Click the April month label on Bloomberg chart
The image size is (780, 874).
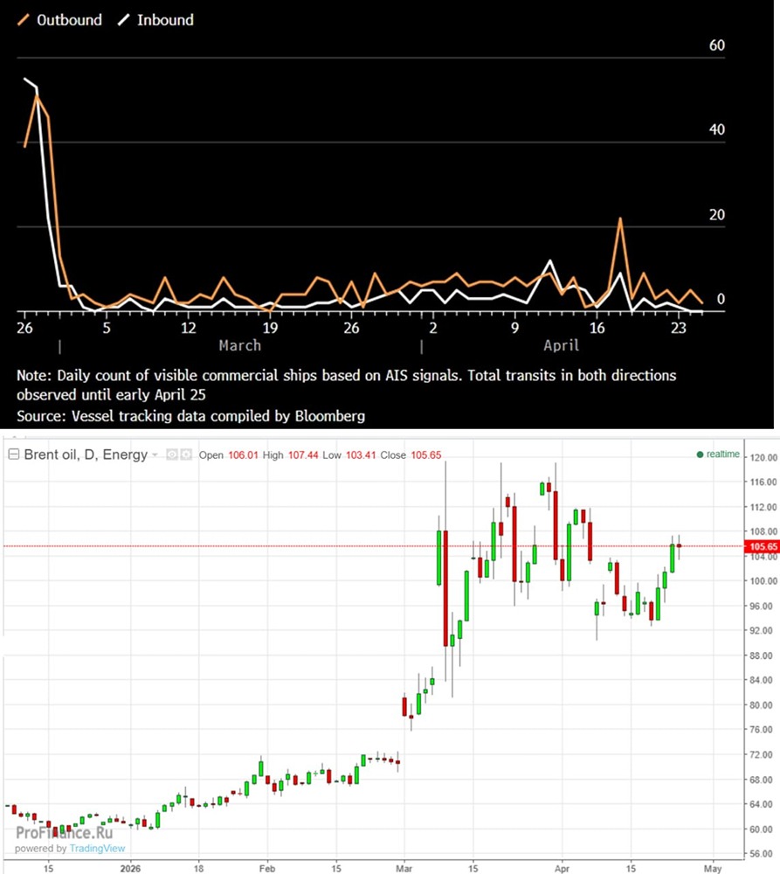click(562, 345)
